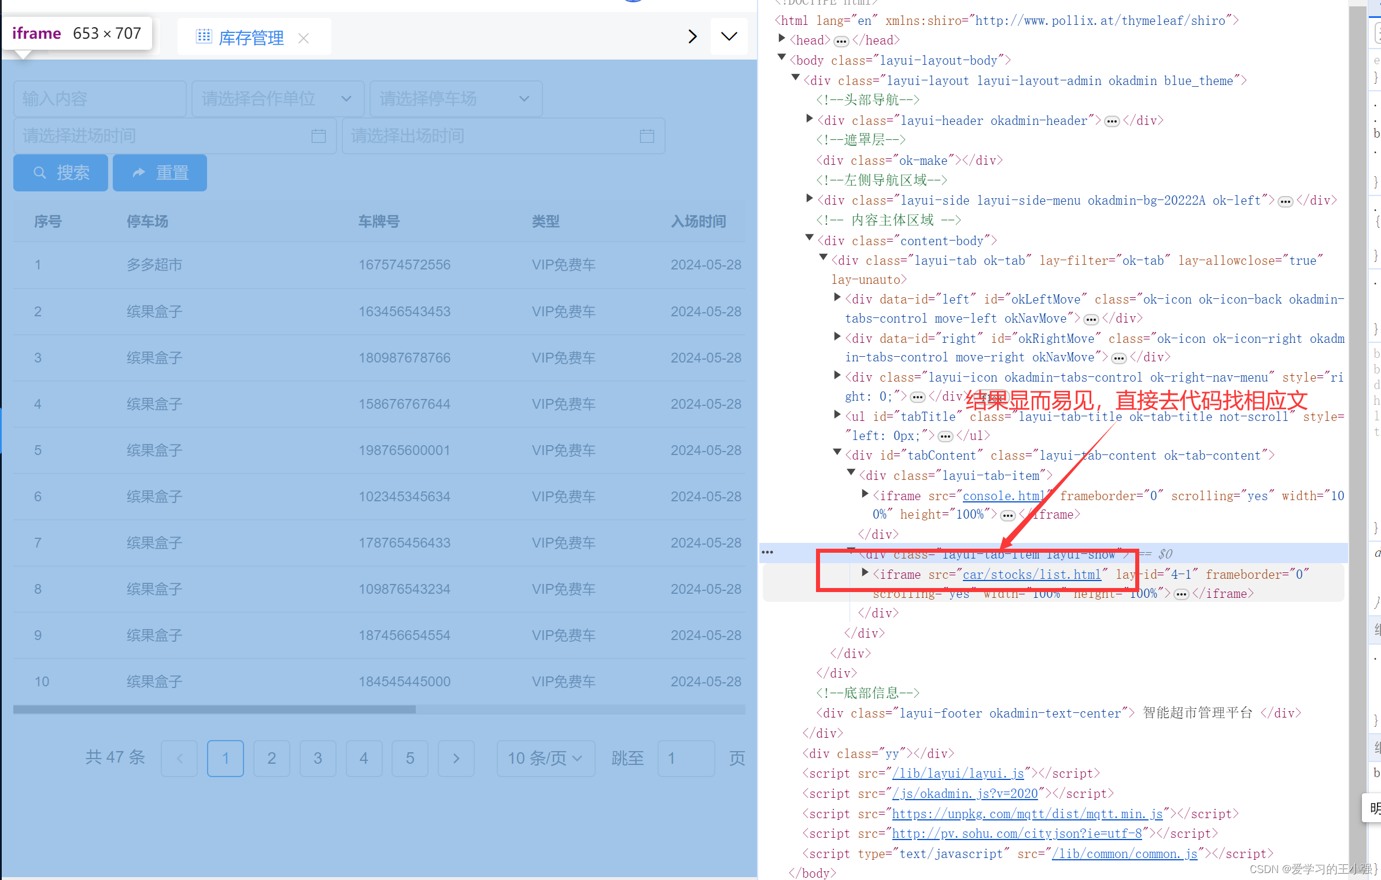This screenshot has height=880, width=1381.
Task: Close the 库存管理 tab
Action: click(304, 38)
